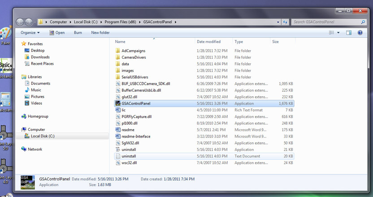Viewport: 373px width, 197px height.
Task: Go forward with the Forward arrow
Action: point(29,22)
